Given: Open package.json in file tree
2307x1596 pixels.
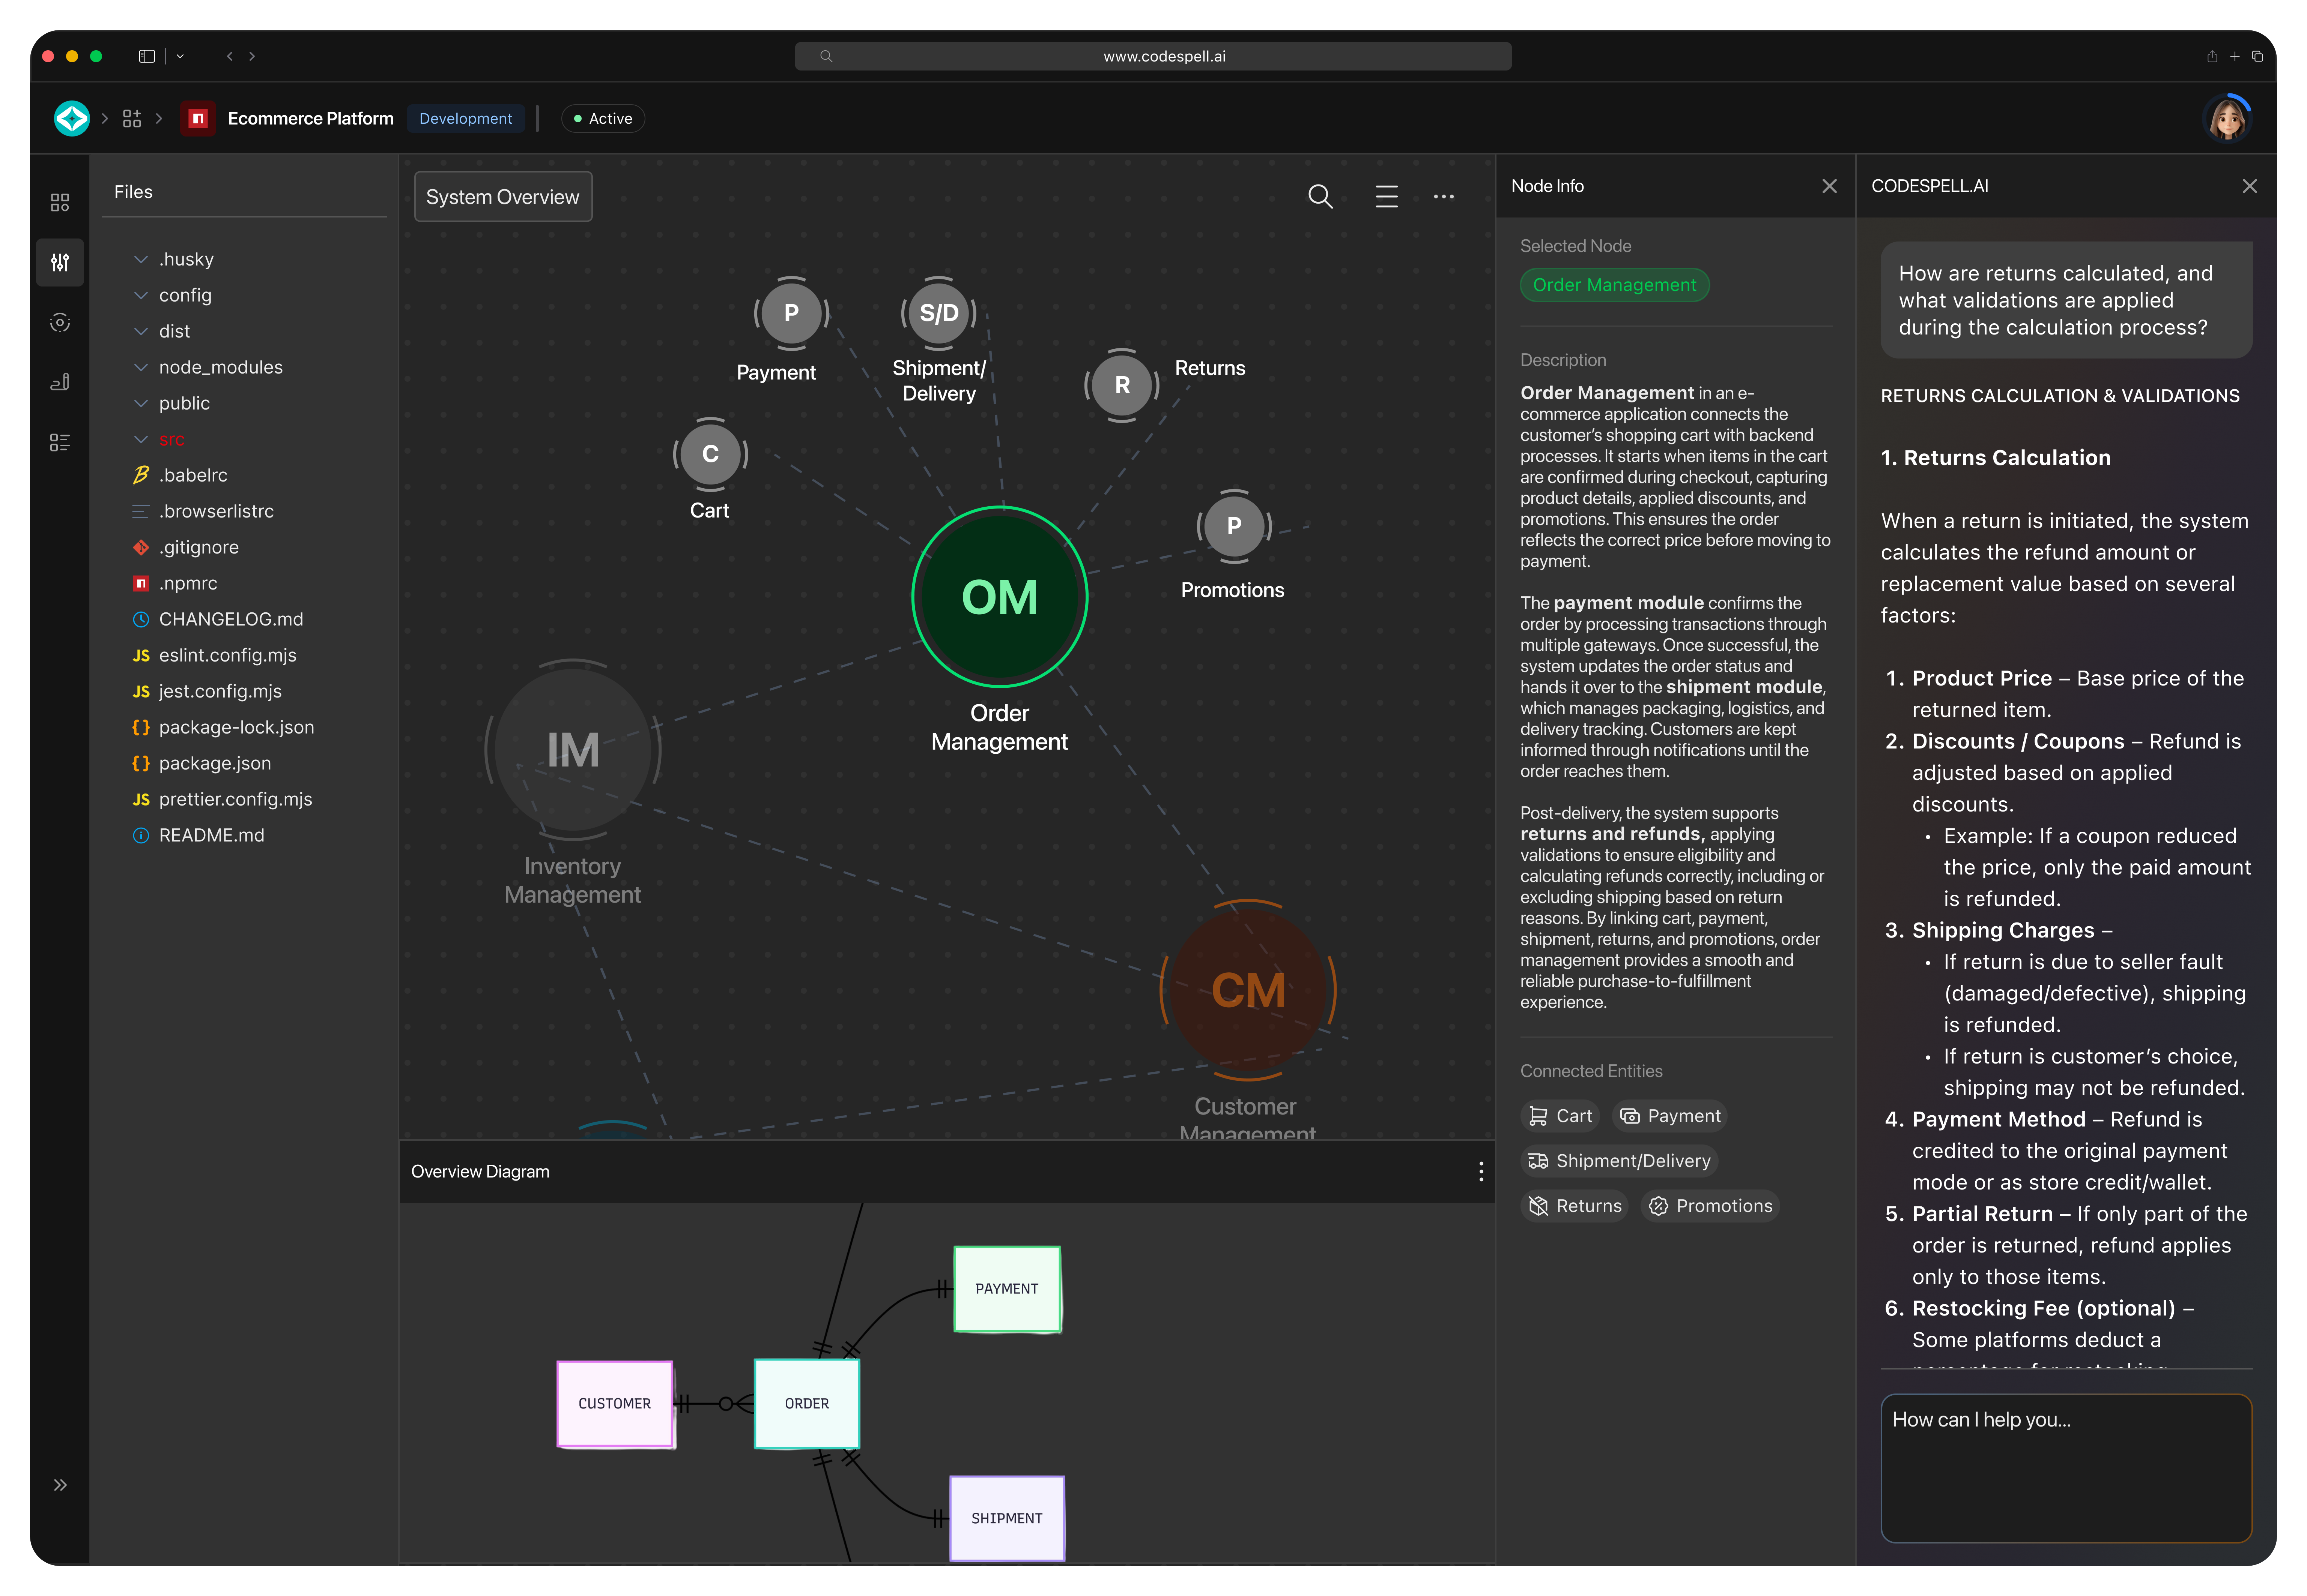Looking at the screenshot, I should click(214, 763).
